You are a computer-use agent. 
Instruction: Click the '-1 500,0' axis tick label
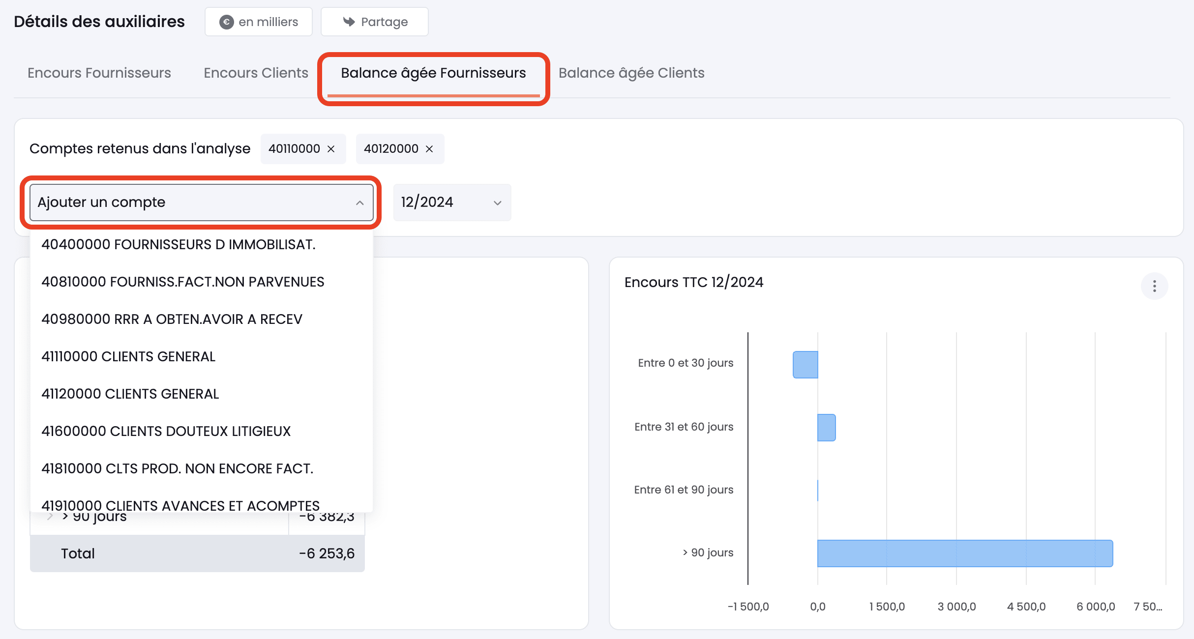coord(748,607)
